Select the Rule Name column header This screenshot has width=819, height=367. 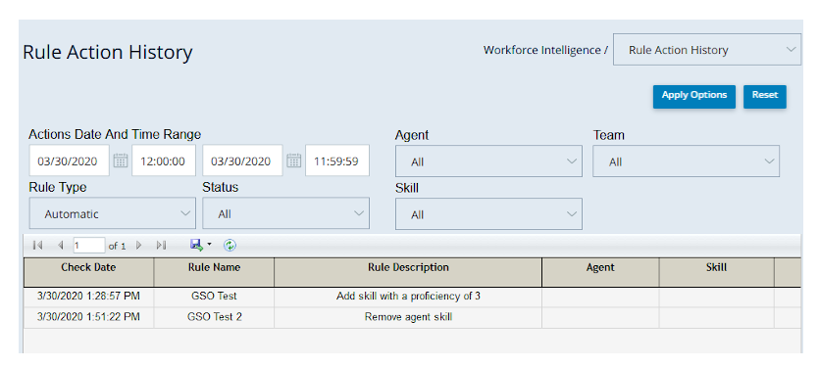214,272
